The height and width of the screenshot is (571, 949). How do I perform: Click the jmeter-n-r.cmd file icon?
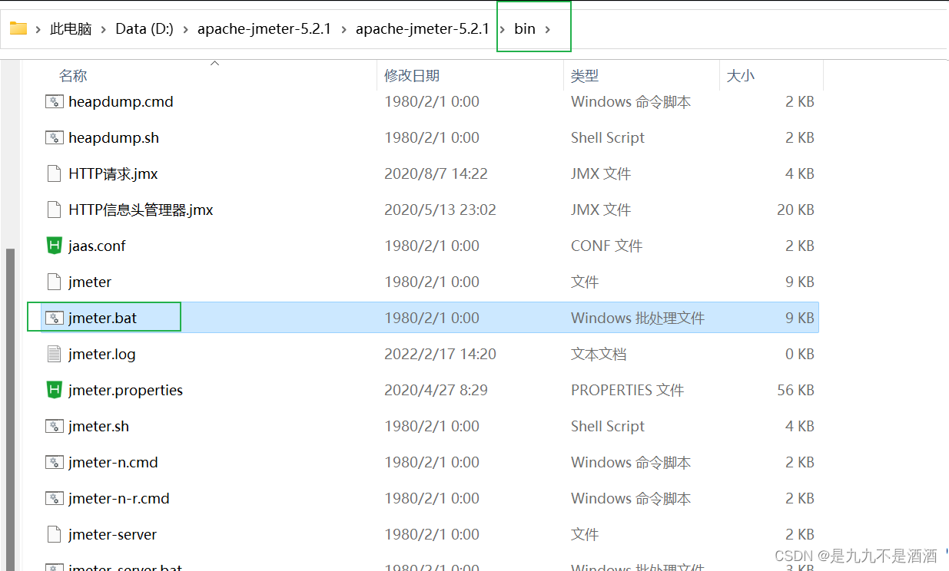coord(54,498)
